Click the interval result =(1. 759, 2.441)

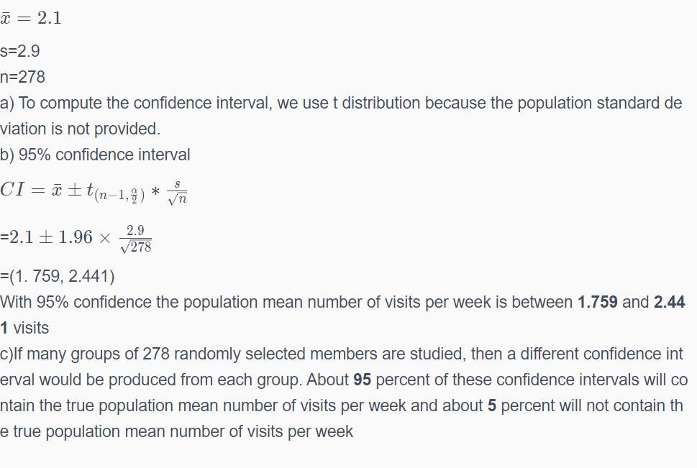(58, 276)
